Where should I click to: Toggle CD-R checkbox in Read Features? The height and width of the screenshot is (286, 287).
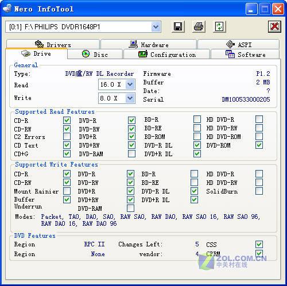[x=67, y=120]
